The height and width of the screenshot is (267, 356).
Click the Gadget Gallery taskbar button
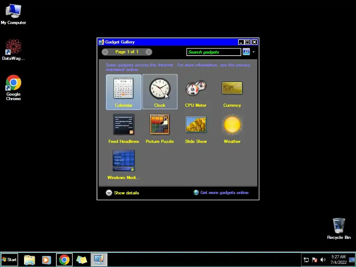pos(99,260)
